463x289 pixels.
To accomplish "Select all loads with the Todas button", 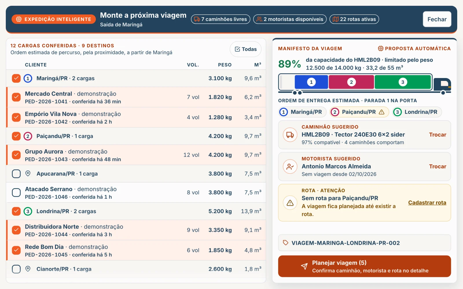I will coord(245,49).
